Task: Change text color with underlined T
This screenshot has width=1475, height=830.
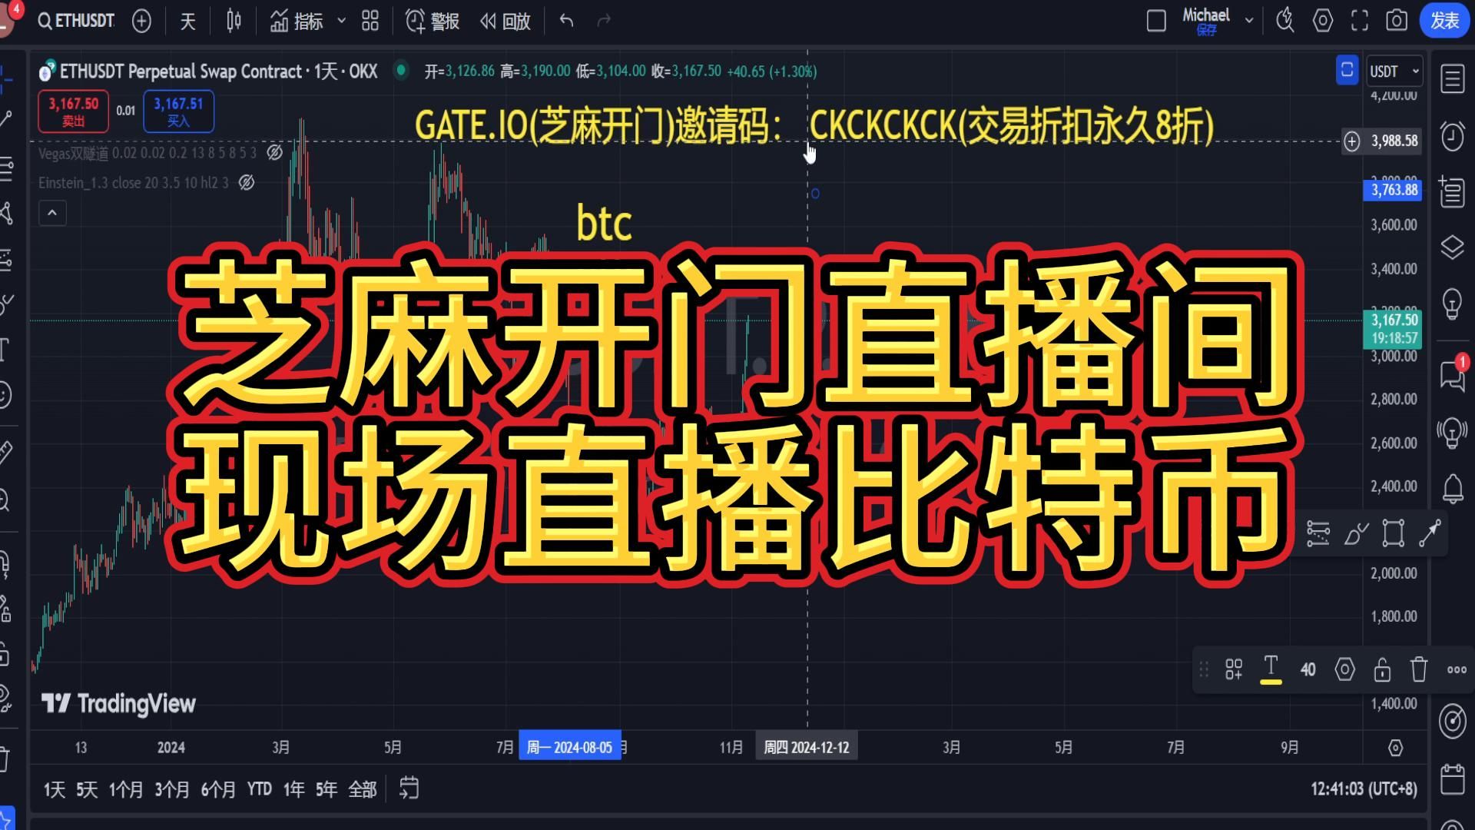Action: [1271, 669]
